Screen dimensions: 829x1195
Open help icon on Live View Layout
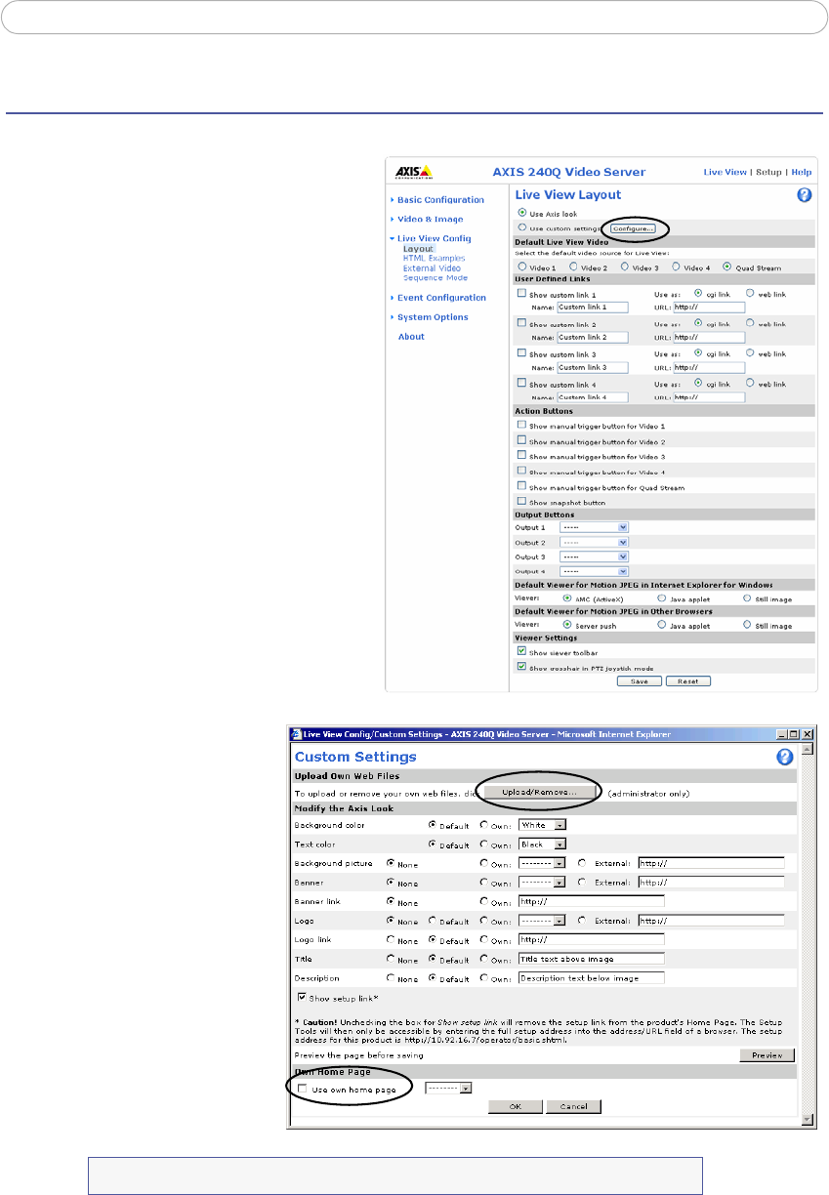point(805,195)
